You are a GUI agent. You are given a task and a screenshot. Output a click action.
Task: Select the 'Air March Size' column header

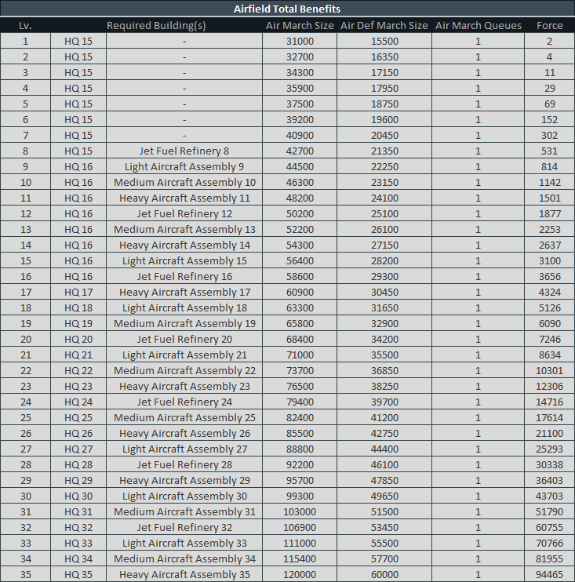pyautogui.click(x=300, y=26)
